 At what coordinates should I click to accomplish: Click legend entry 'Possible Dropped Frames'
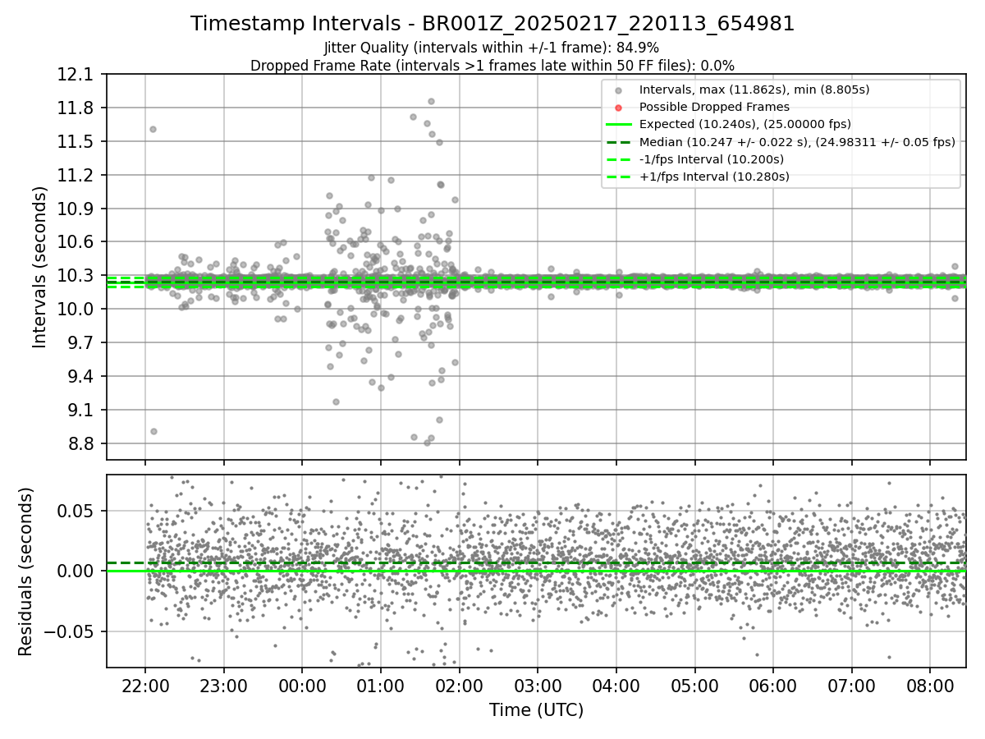(x=714, y=107)
